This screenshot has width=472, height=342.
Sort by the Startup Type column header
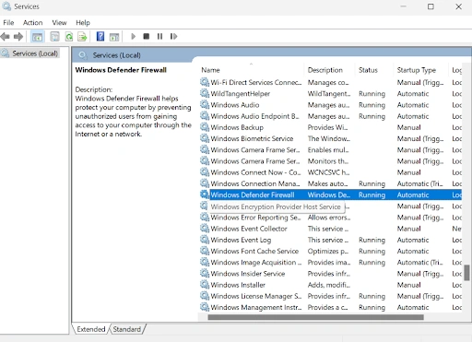pyautogui.click(x=421, y=70)
